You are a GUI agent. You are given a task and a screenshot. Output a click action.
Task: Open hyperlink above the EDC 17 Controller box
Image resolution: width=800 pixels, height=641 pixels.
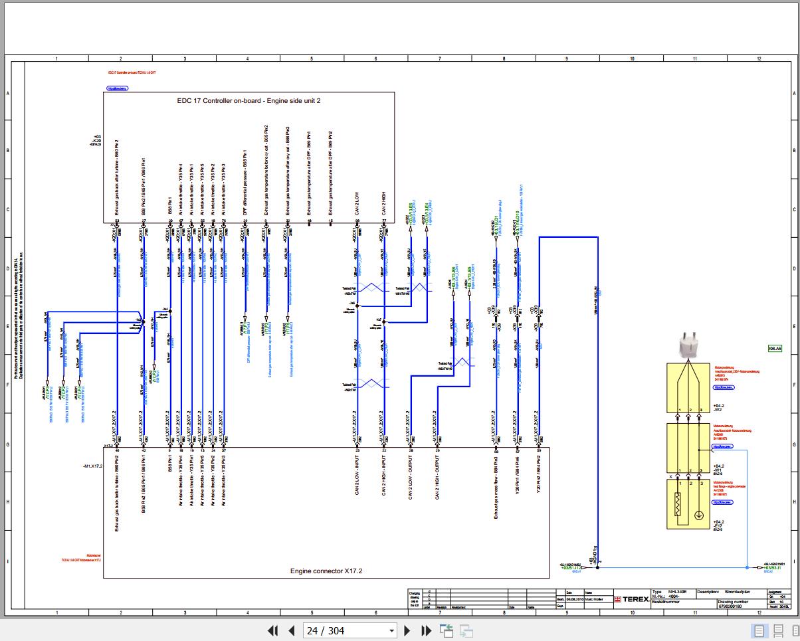tap(118, 88)
